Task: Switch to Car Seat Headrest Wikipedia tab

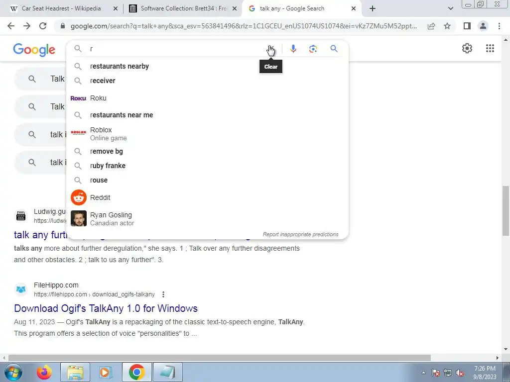Action: click(61, 9)
